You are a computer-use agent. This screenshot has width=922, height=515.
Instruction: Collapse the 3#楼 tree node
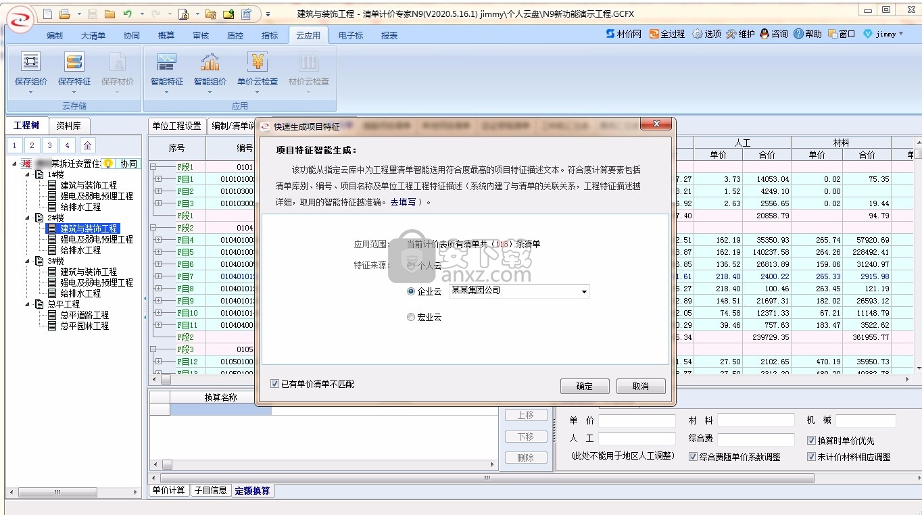pyautogui.click(x=28, y=261)
